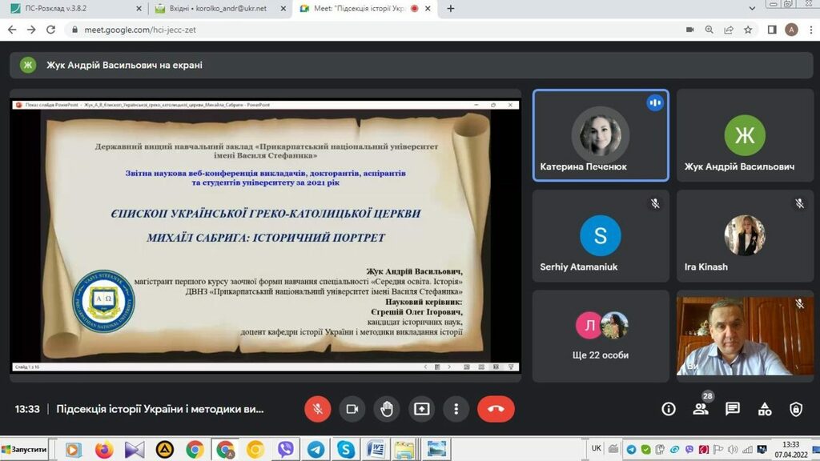Image resolution: width=820 pixels, height=461 pixels.
Task: Open the chat with everyone panel
Action: coord(732,409)
